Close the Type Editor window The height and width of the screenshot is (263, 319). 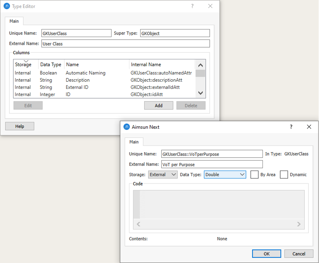[210, 6]
